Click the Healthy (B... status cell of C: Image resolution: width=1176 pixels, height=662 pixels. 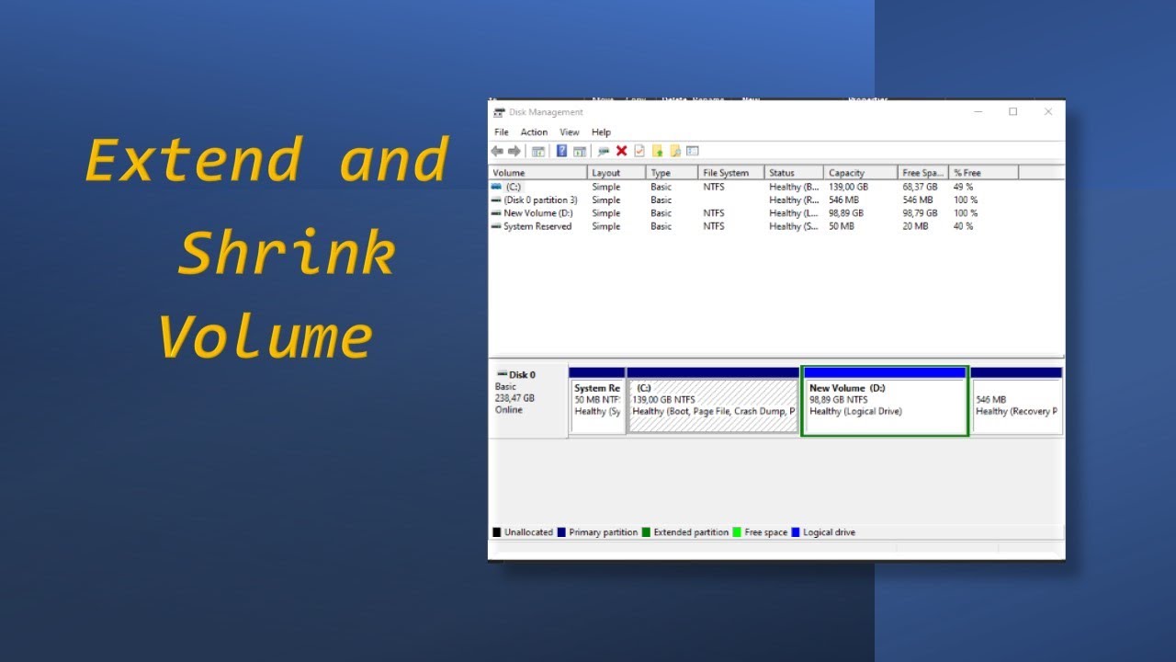tap(794, 187)
